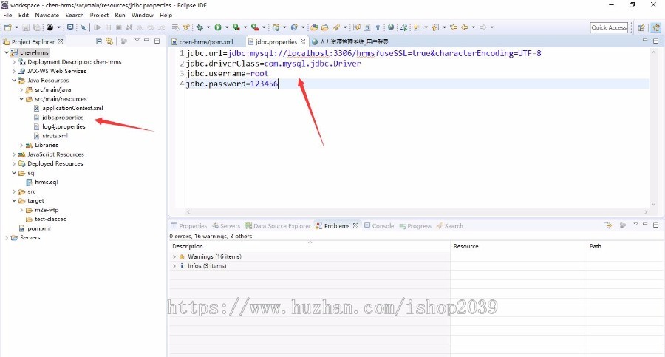
Task: Maximize the editor area
Action: coord(655,41)
